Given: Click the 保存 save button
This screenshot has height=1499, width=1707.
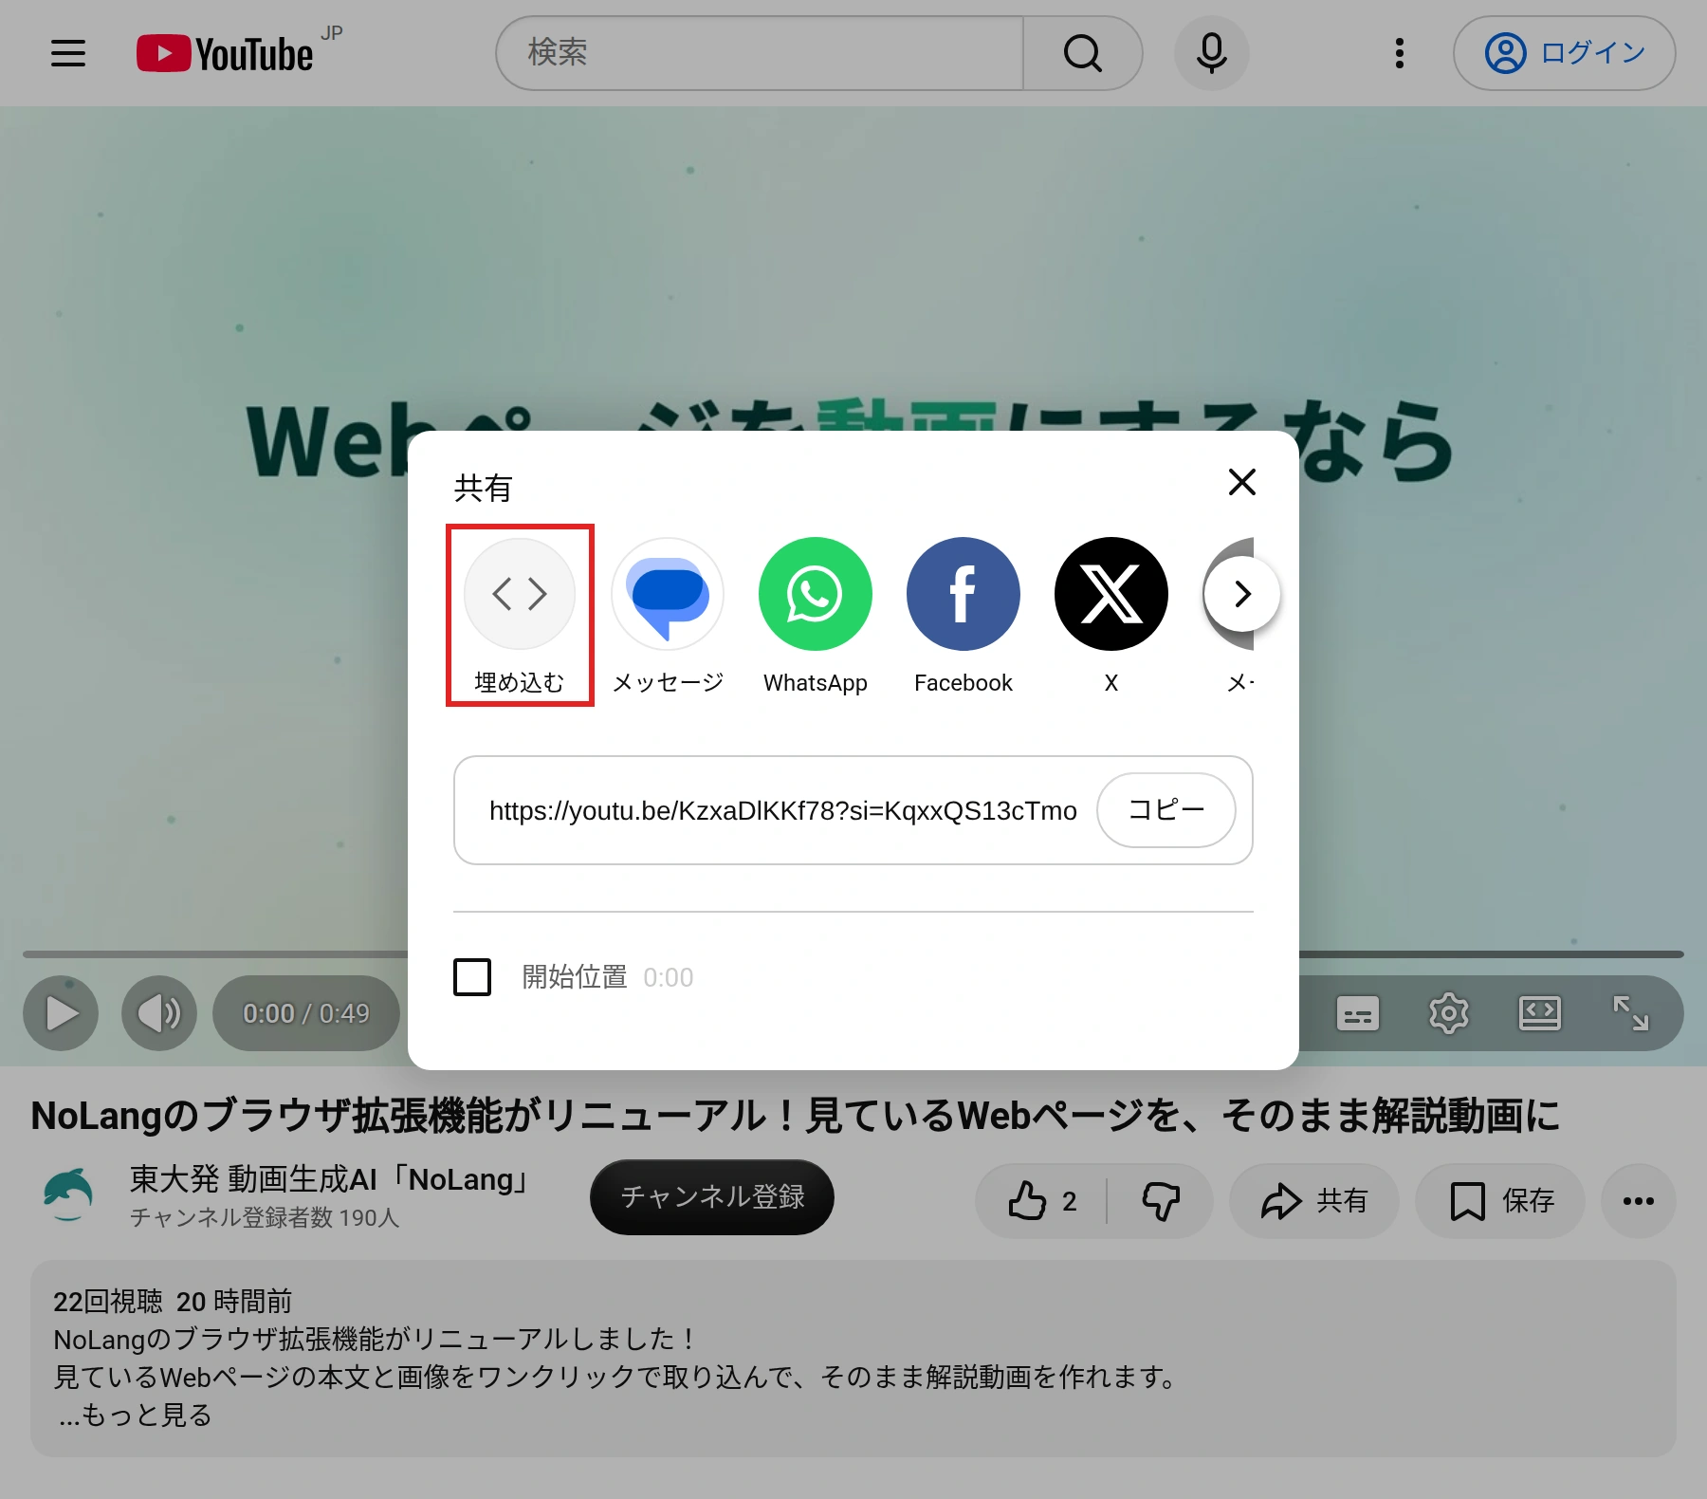Looking at the screenshot, I should pyautogui.click(x=1500, y=1201).
